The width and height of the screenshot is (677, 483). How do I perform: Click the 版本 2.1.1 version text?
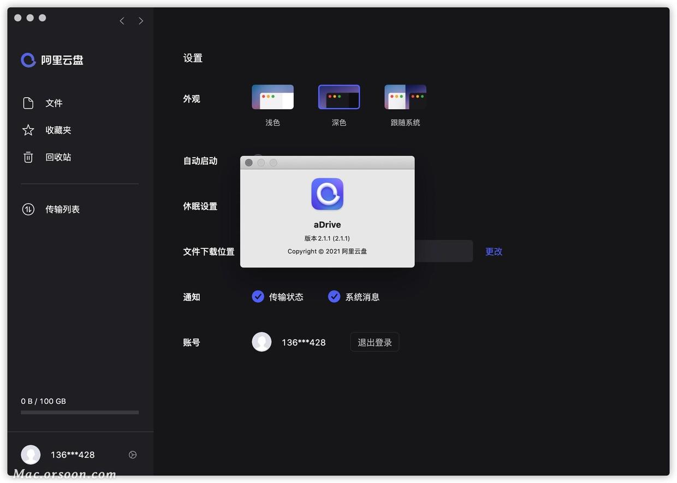pyautogui.click(x=327, y=238)
